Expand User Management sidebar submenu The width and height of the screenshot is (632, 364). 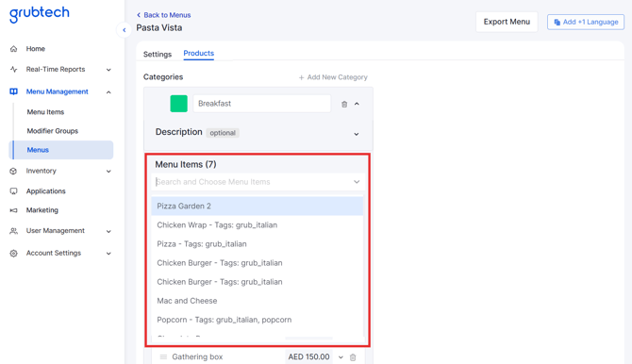[x=108, y=231]
